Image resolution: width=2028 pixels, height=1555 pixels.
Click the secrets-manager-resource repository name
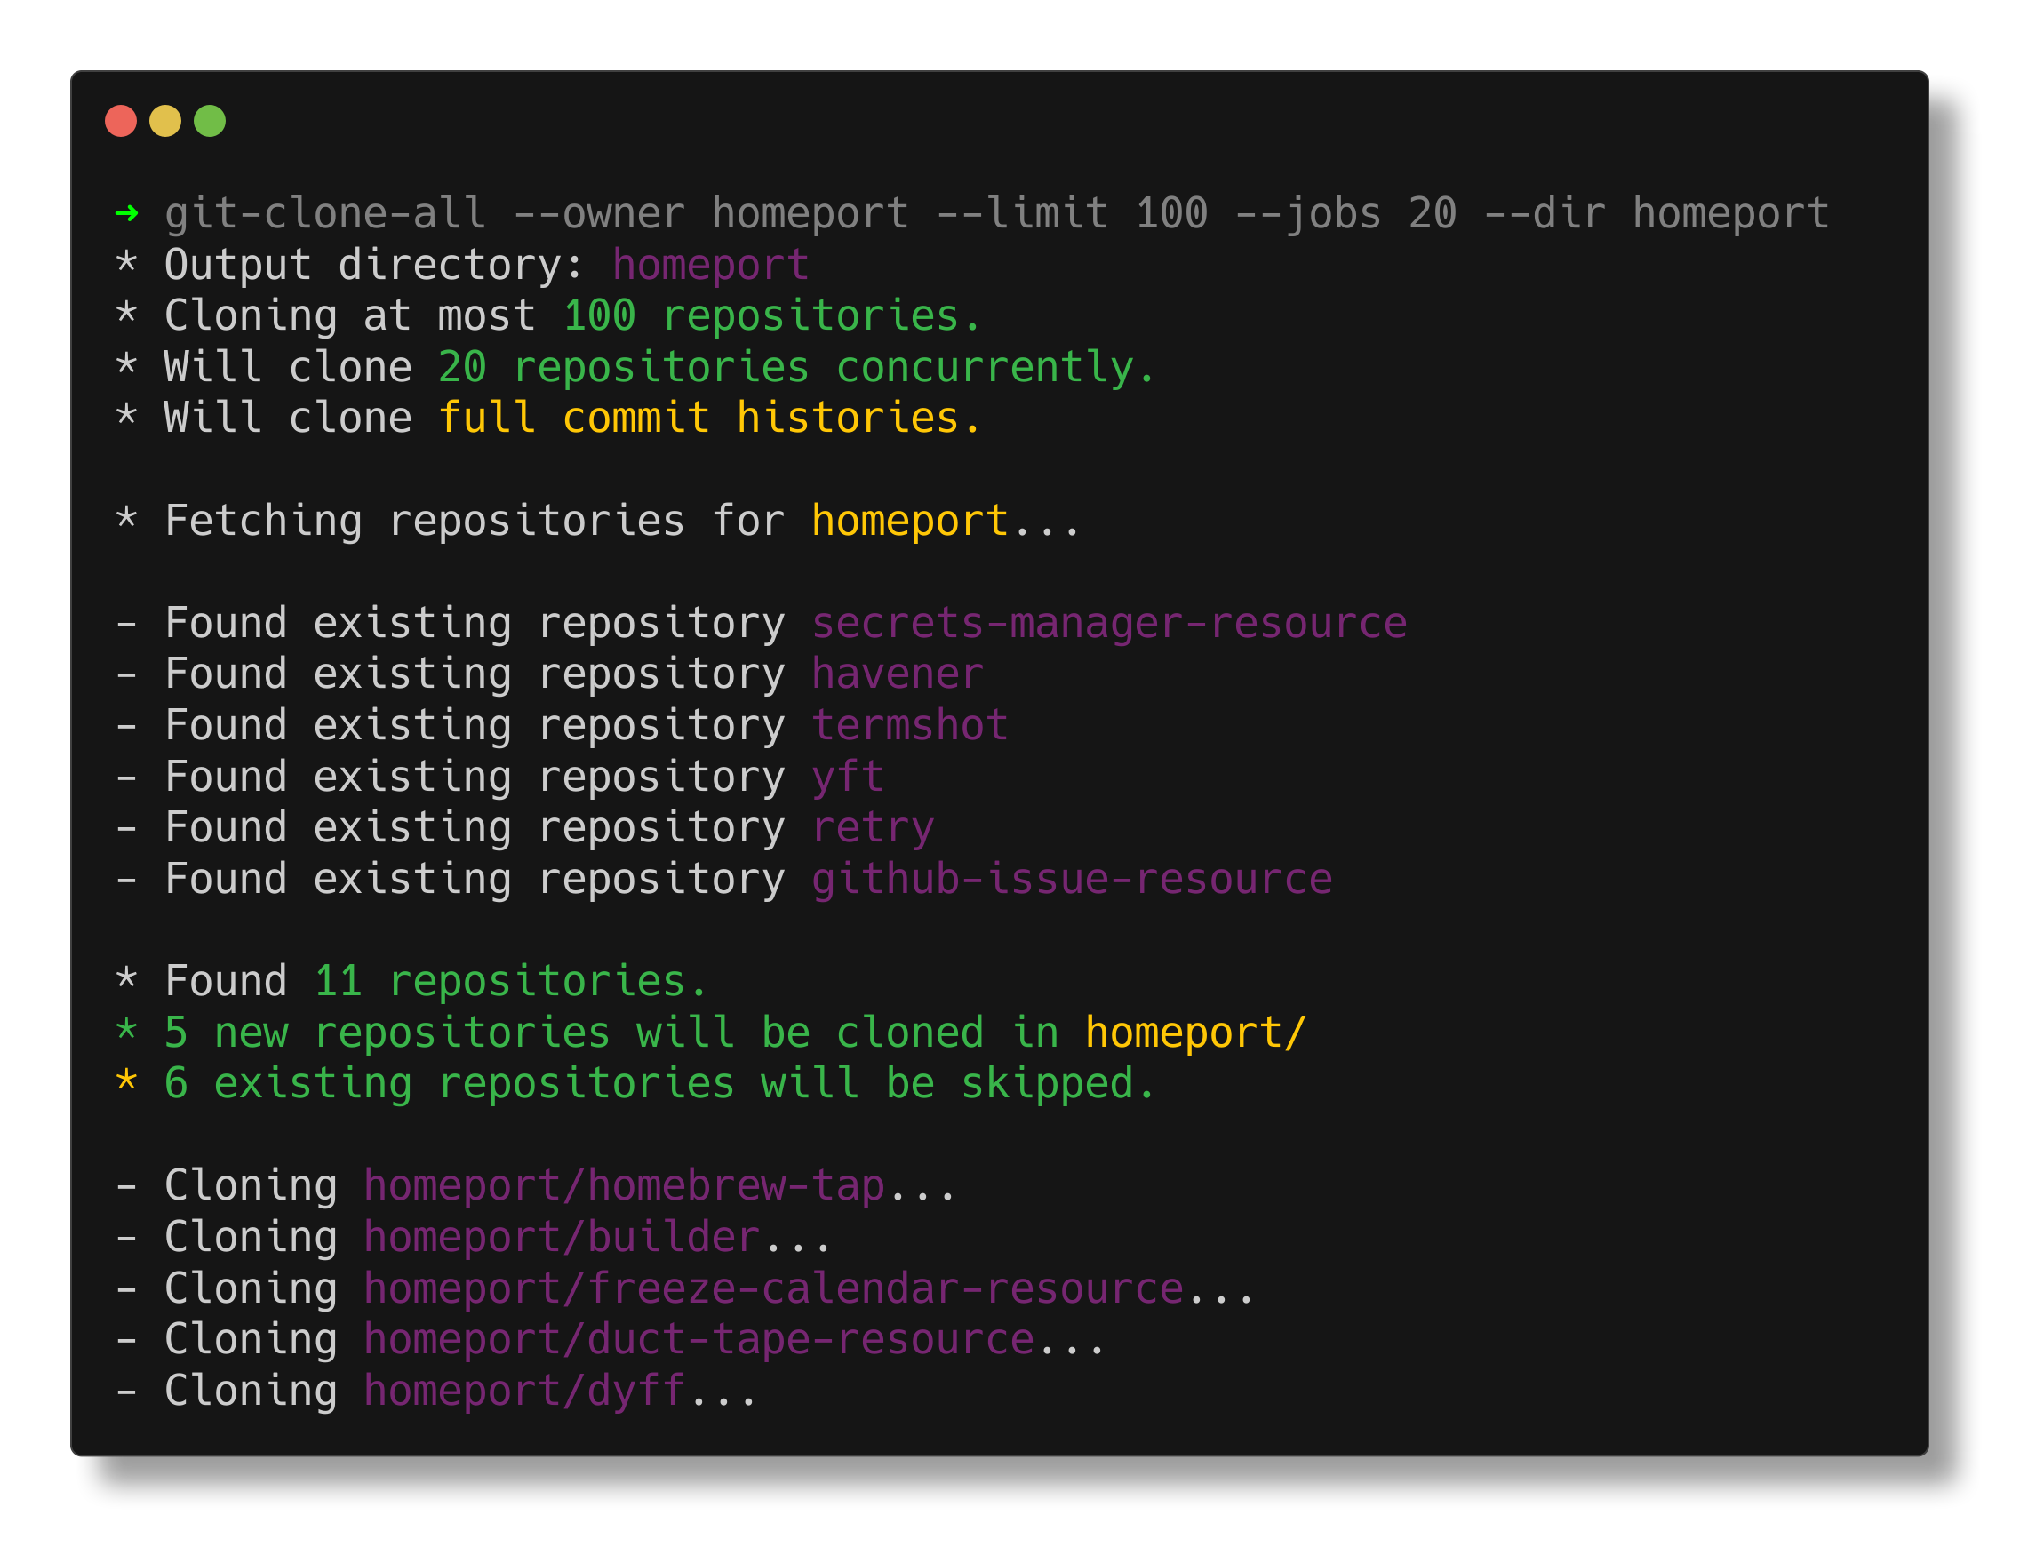point(1109,623)
